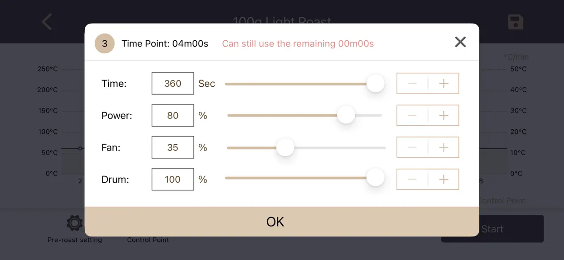Viewport: 564px width, 260px height.
Task: Click the Fan slider handle
Action: [285, 147]
